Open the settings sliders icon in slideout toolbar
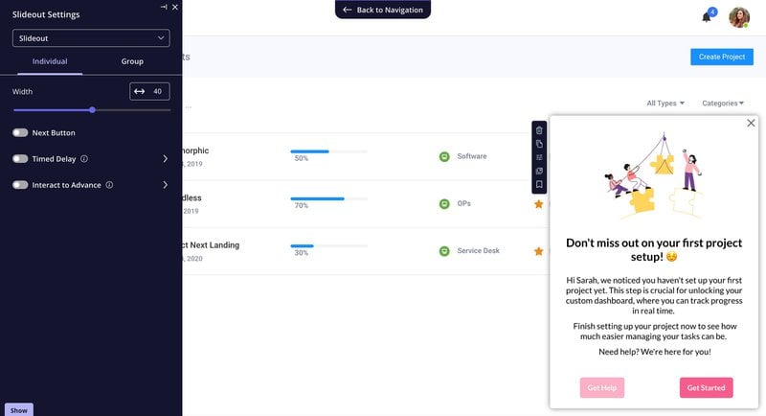This screenshot has height=416, width=766. coord(539,157)
